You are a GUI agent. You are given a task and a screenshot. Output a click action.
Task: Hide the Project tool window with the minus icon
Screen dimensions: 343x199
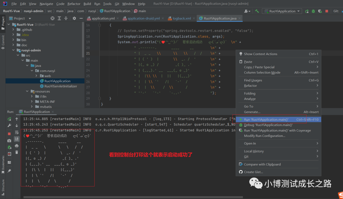(81, 18)
